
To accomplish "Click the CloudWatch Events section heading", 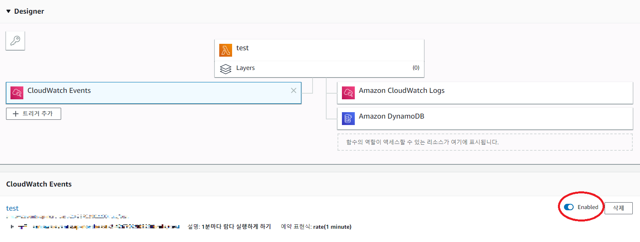I will click(39, 184).
